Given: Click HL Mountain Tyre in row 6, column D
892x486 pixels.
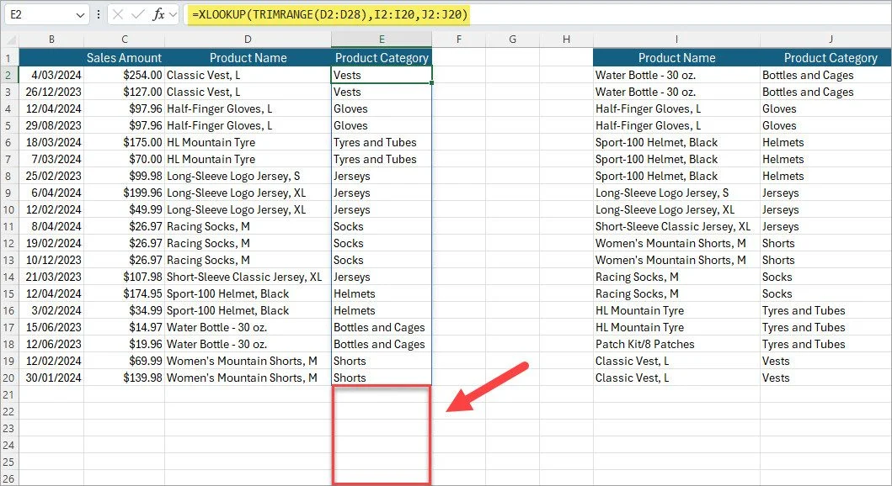Looking at the screenshot, I should 248,142.
